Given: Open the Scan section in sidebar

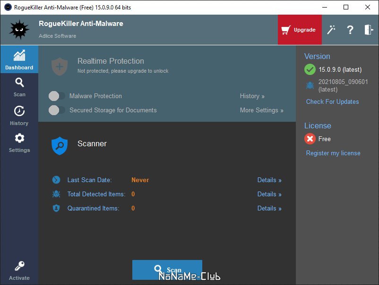Looking at the screenshot, I should (x=19, y=87).
